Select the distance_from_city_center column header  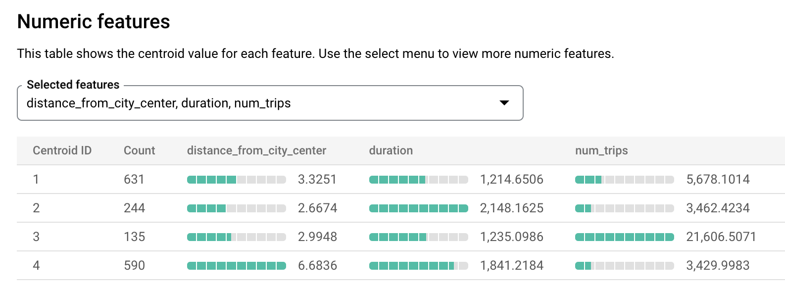click(256, 150)
